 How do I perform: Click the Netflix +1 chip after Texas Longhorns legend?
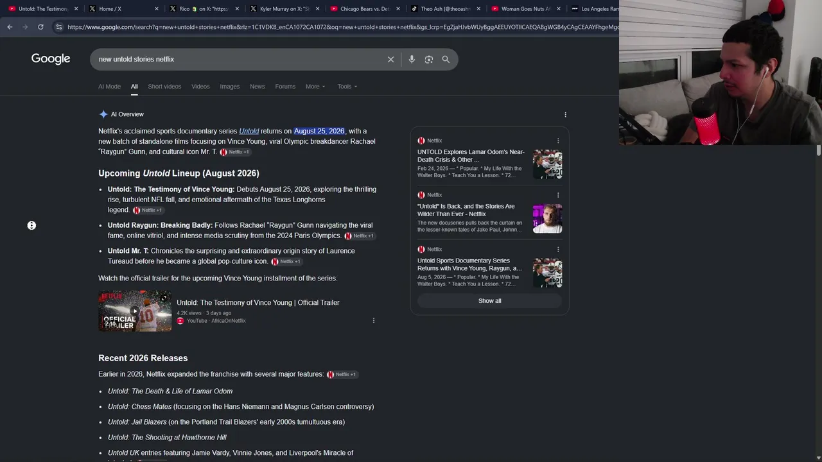tap(148, 210)
